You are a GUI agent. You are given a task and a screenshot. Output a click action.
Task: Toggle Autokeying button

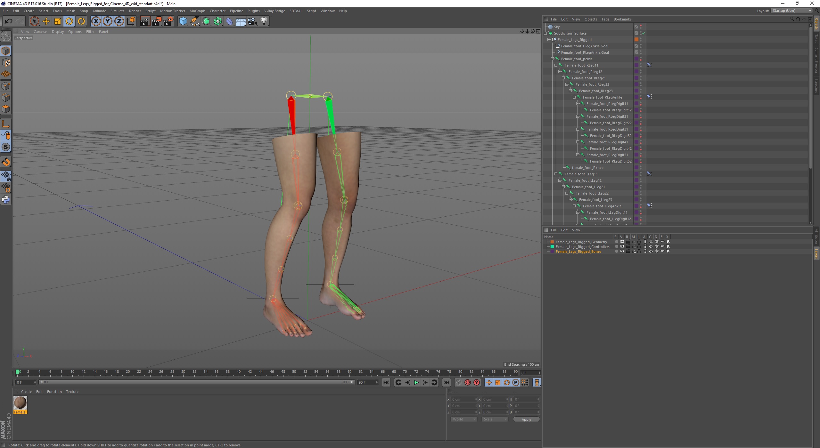click(x=468, y=382)
